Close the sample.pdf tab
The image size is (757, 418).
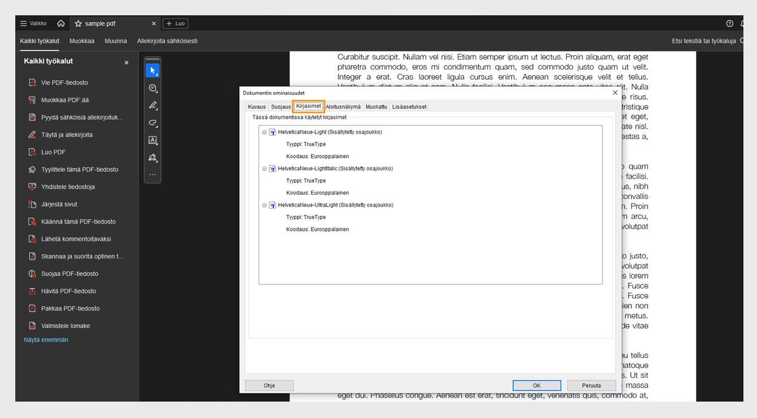point(153,24)
